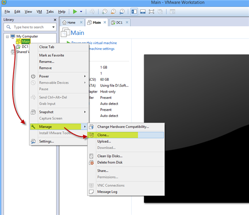The width and height of the screenshot is (249, 215).
Task: Choose Change Hardware Compatibility in the submenu
Action: point(126,127)
